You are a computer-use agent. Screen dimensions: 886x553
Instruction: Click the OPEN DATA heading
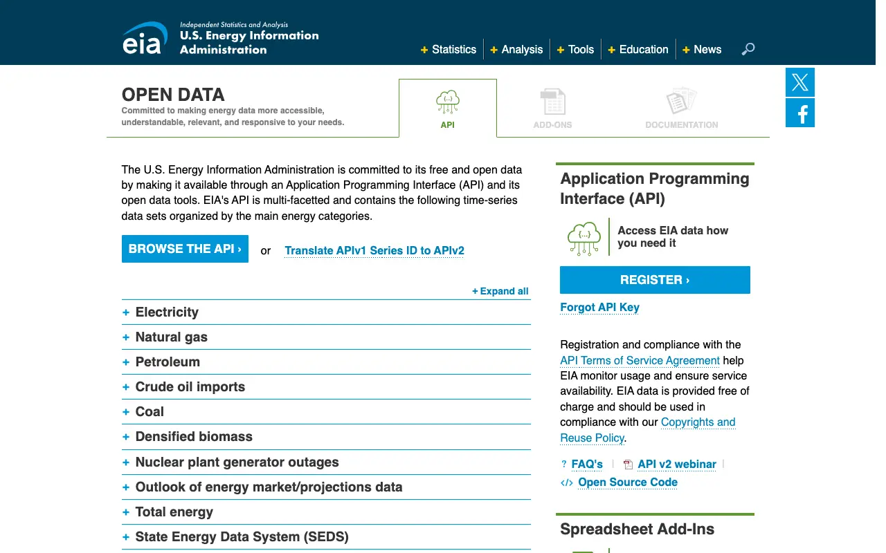click(x=173, y=95)
